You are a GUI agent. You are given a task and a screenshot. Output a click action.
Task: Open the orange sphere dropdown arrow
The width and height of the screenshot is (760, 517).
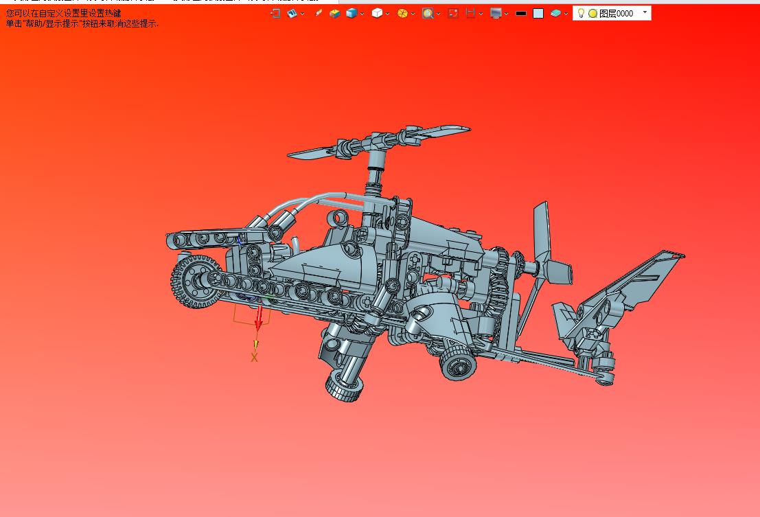(x=413, y=14)
